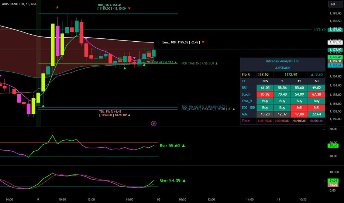Click the green 55.60 RSI axis tag
The image size is (344, 203).
tap(333, 145)
